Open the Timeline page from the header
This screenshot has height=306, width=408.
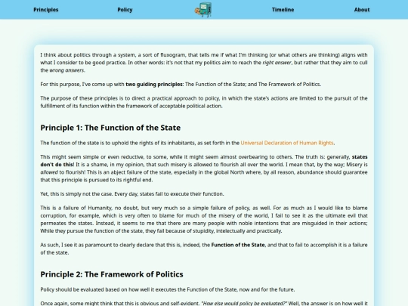coord(283,10)
